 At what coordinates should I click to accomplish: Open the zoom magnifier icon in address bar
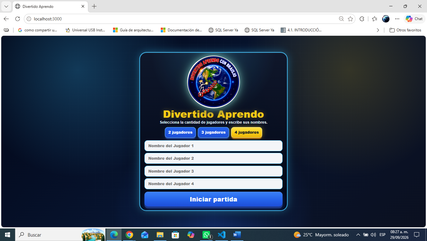pyautogui.click(x=341, y=19)
